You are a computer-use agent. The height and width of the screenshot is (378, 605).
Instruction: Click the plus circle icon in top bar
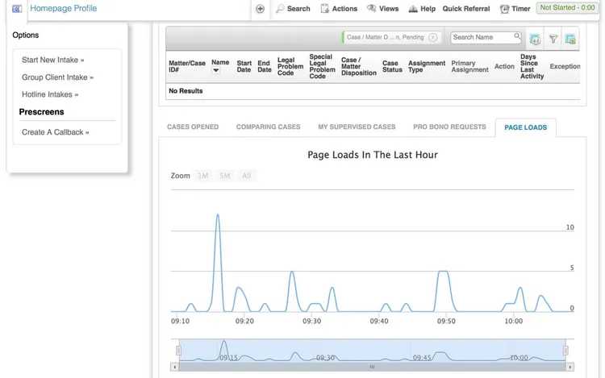tap(260, 9)
